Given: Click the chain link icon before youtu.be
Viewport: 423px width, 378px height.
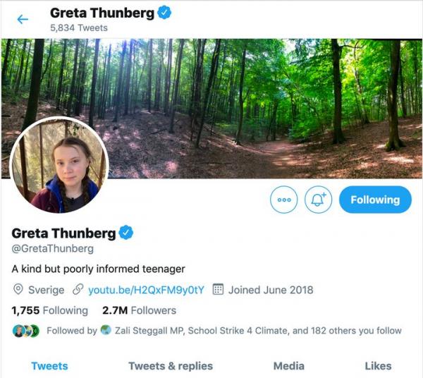Looking at the screenshot, I should click(x=78, y=290).
